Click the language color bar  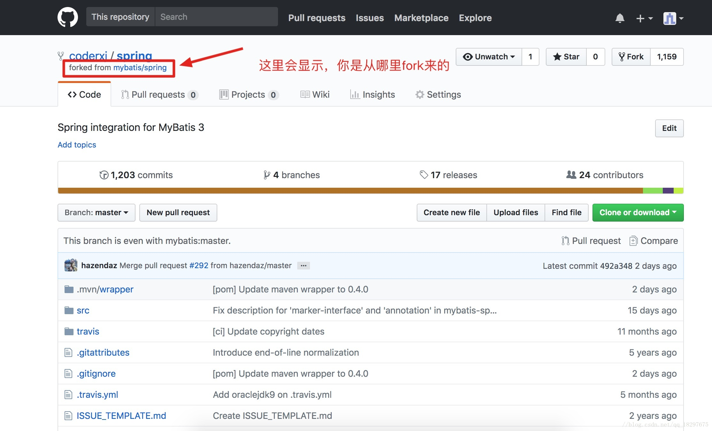click(352, 191)
